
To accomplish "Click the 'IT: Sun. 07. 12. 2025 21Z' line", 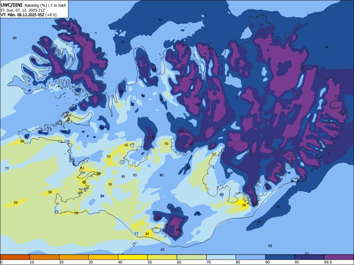I will point(23,10).
